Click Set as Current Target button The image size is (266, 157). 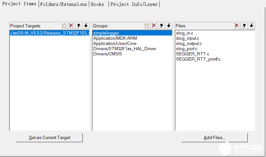click(x=50, y=138)
